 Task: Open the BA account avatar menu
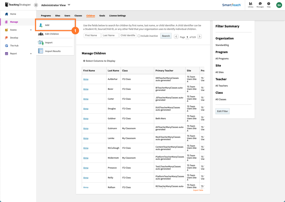tap(279, 5)
